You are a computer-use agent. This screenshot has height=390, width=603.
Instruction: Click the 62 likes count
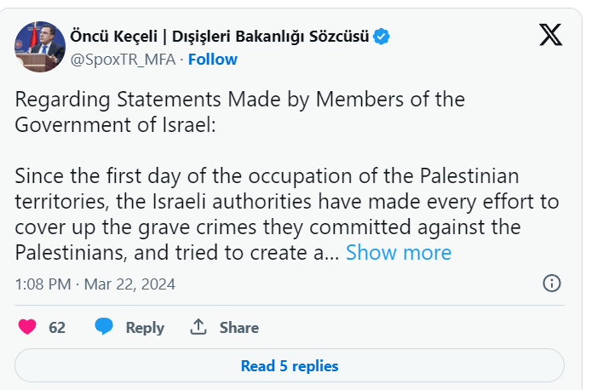(x=57, y=328)
